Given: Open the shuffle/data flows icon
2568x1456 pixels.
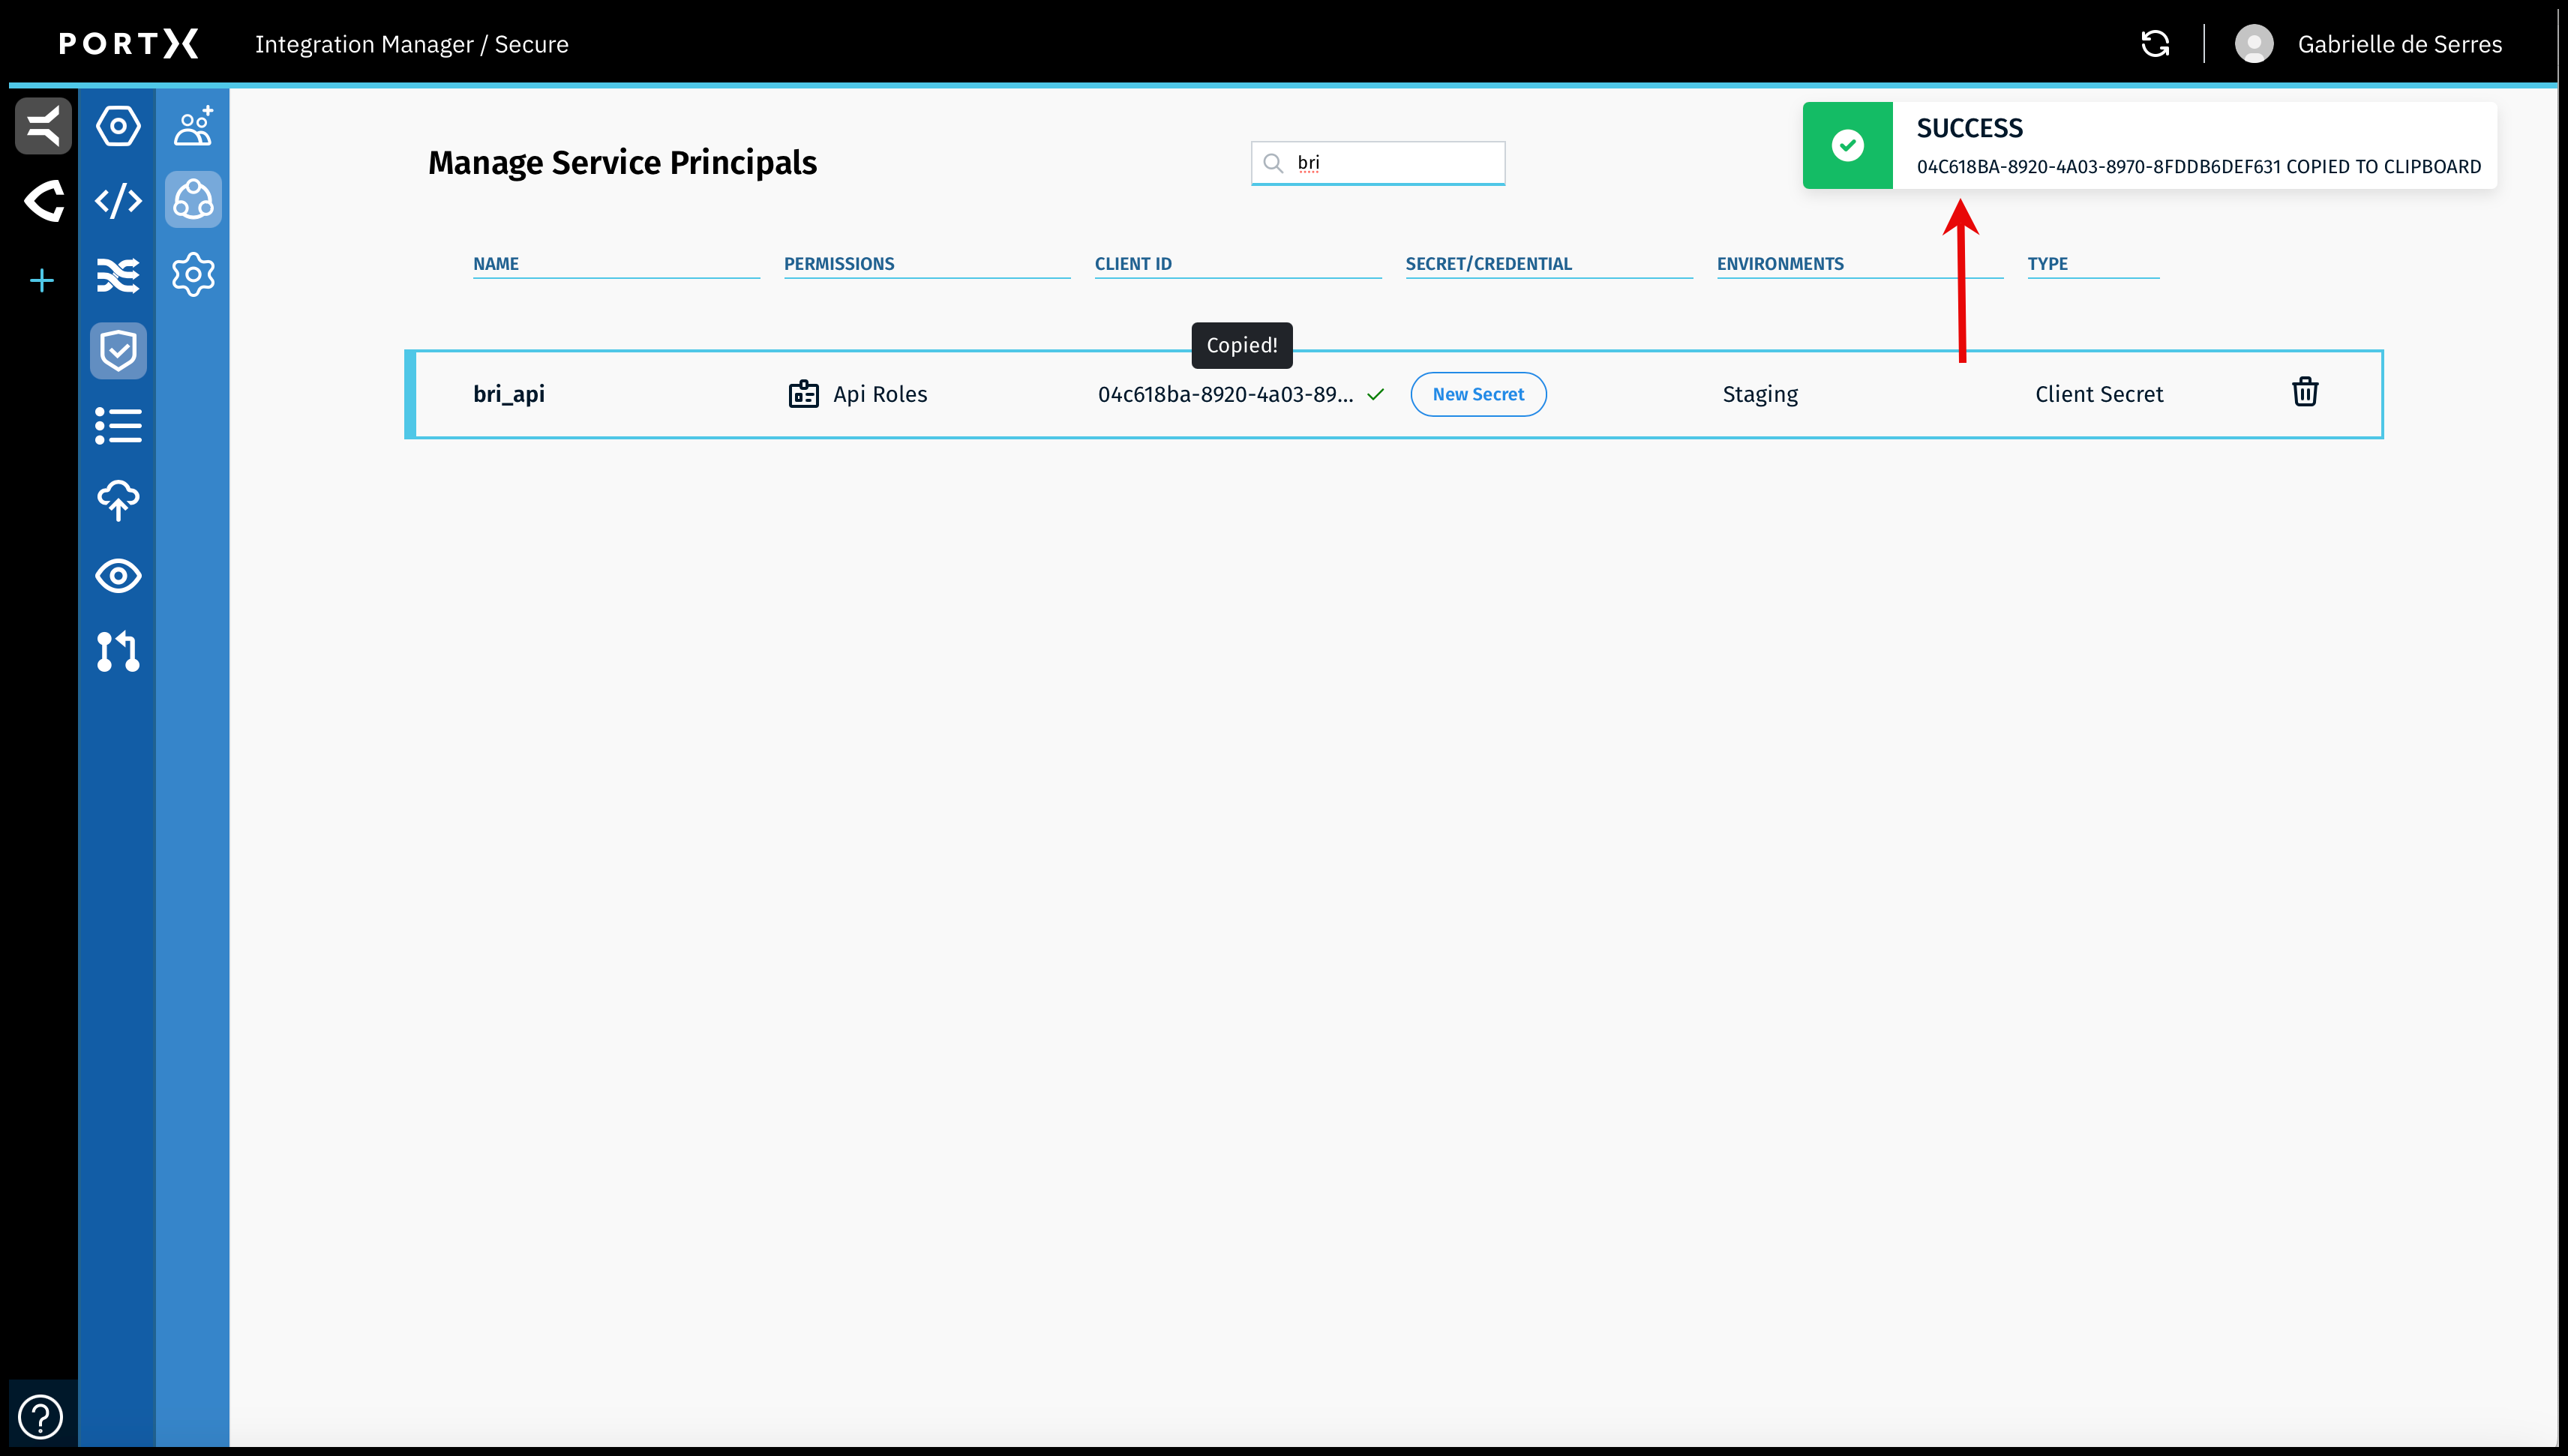Looking at the screenshot, I should 118,275.
